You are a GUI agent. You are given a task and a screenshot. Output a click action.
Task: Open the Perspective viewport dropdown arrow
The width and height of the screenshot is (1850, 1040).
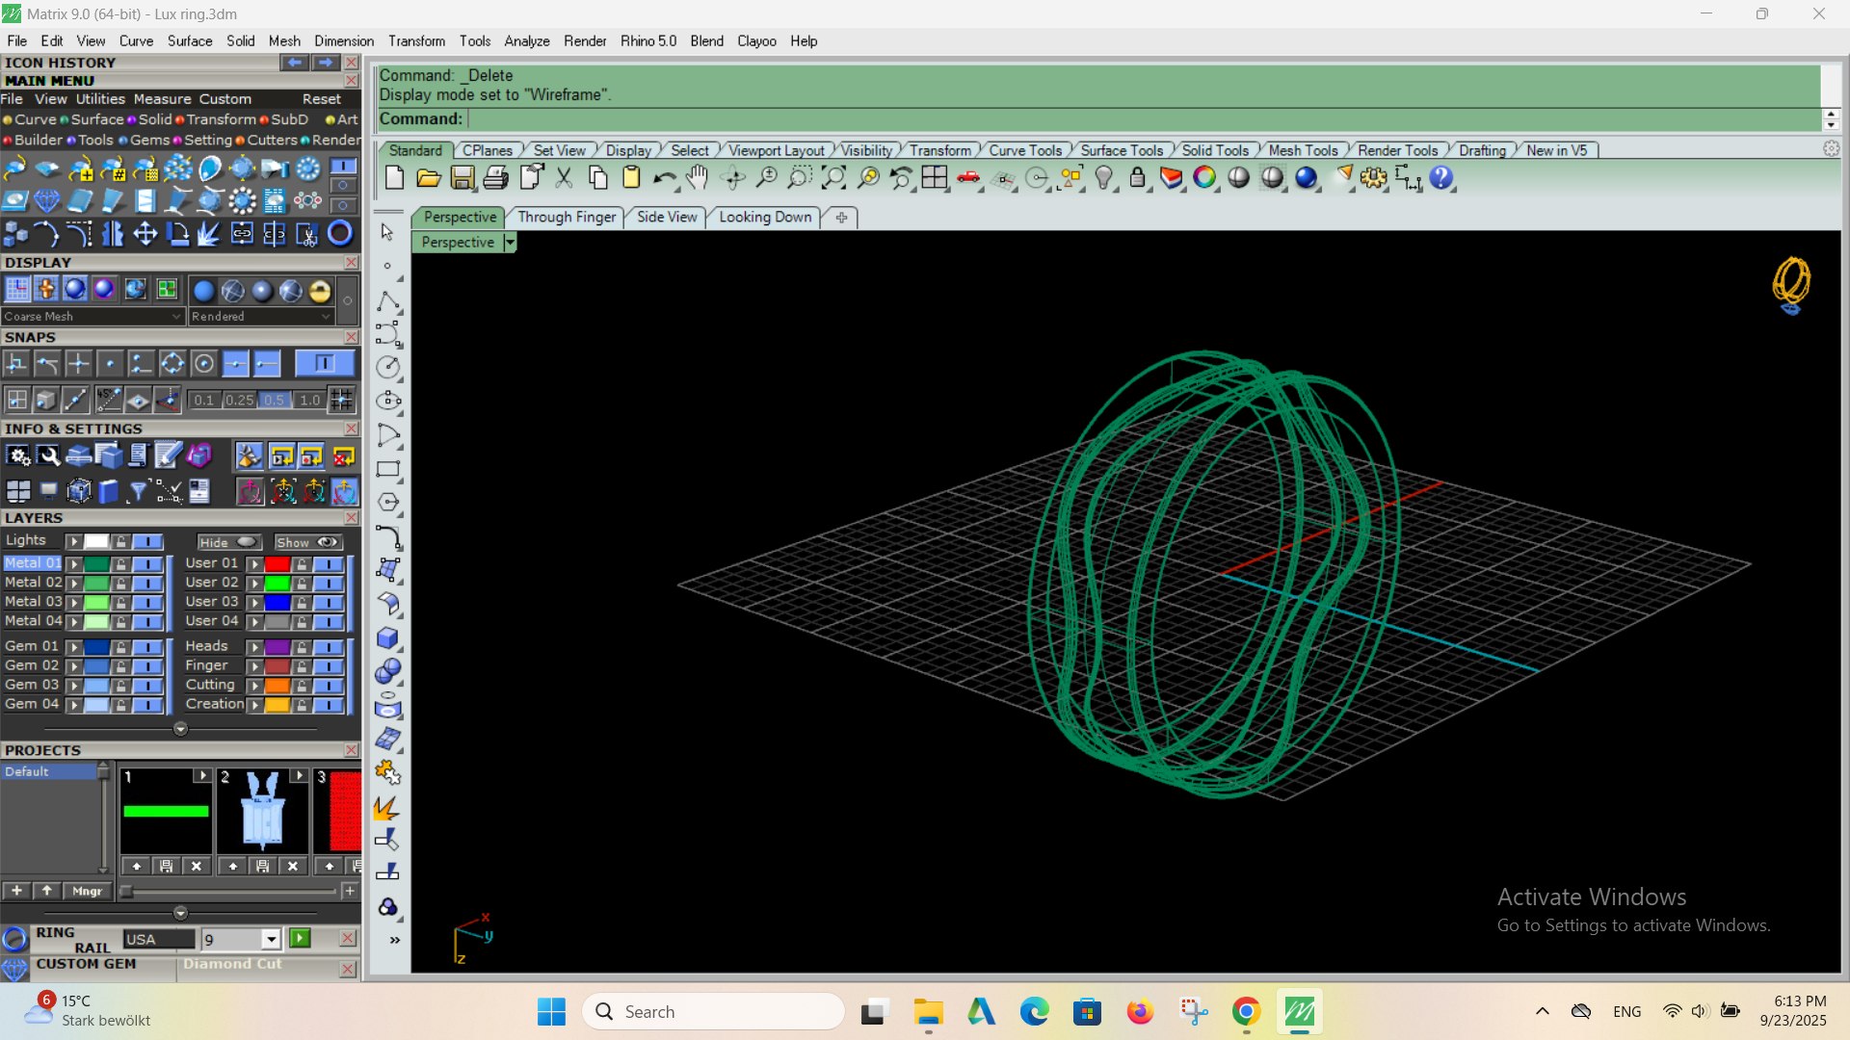click(510, 243)
